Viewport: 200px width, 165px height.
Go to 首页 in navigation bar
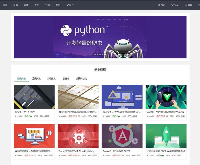click(x=5, y=5)
